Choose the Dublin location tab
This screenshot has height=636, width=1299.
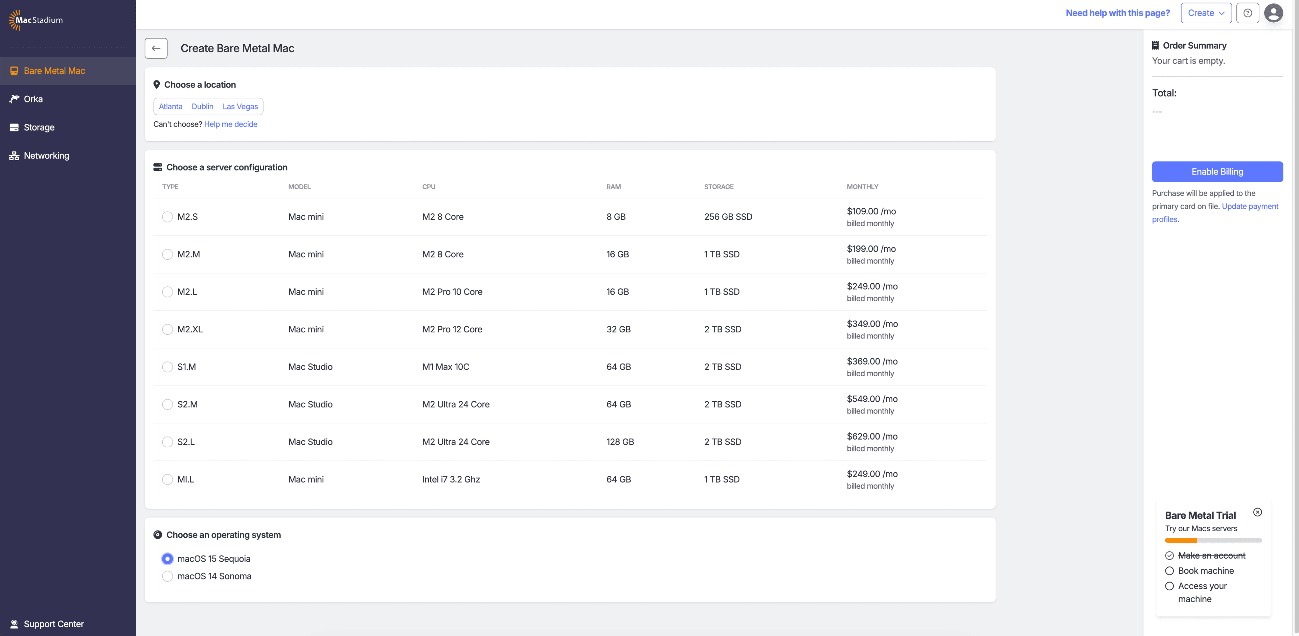pos(202,106)
